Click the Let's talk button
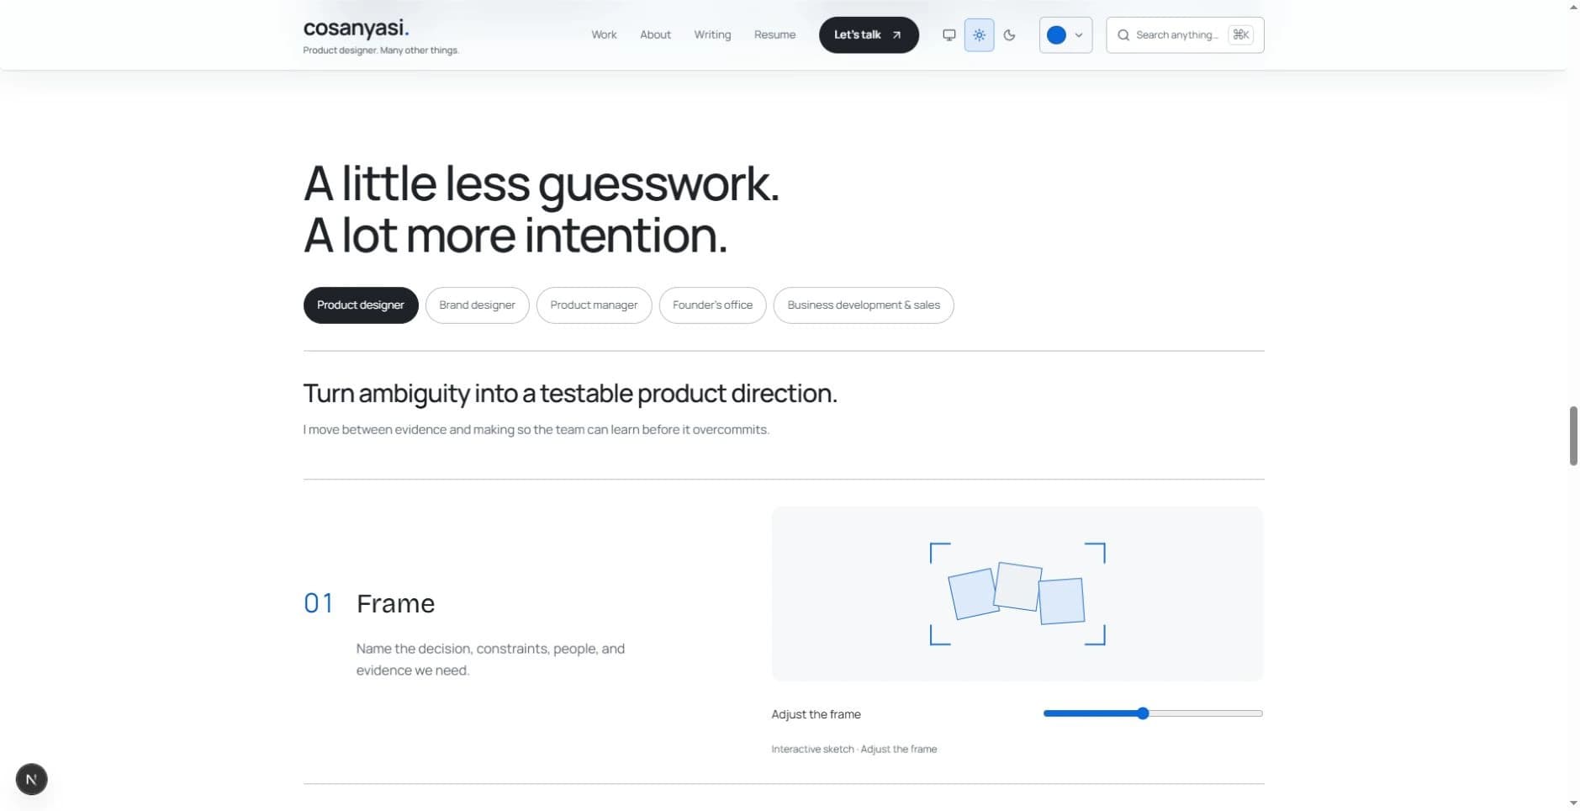 tap(869, 34)
